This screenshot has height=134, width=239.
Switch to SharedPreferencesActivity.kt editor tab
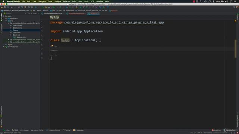pos(52,13)
